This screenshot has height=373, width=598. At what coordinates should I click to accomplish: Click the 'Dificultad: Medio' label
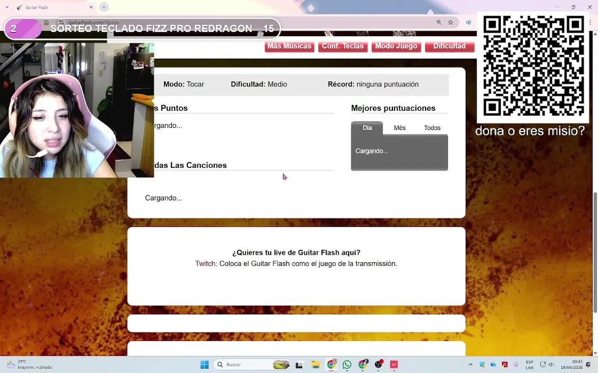pyautogui.click(x=259, y=84)
